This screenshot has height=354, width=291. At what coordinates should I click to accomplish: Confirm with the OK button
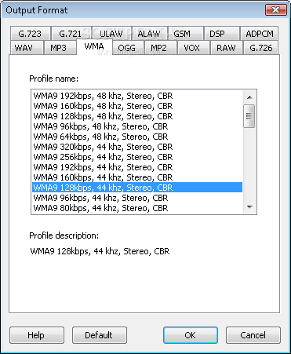191,335
